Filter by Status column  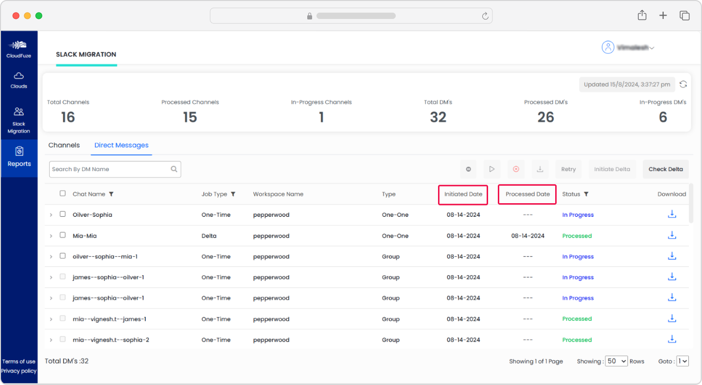point(586,194)
